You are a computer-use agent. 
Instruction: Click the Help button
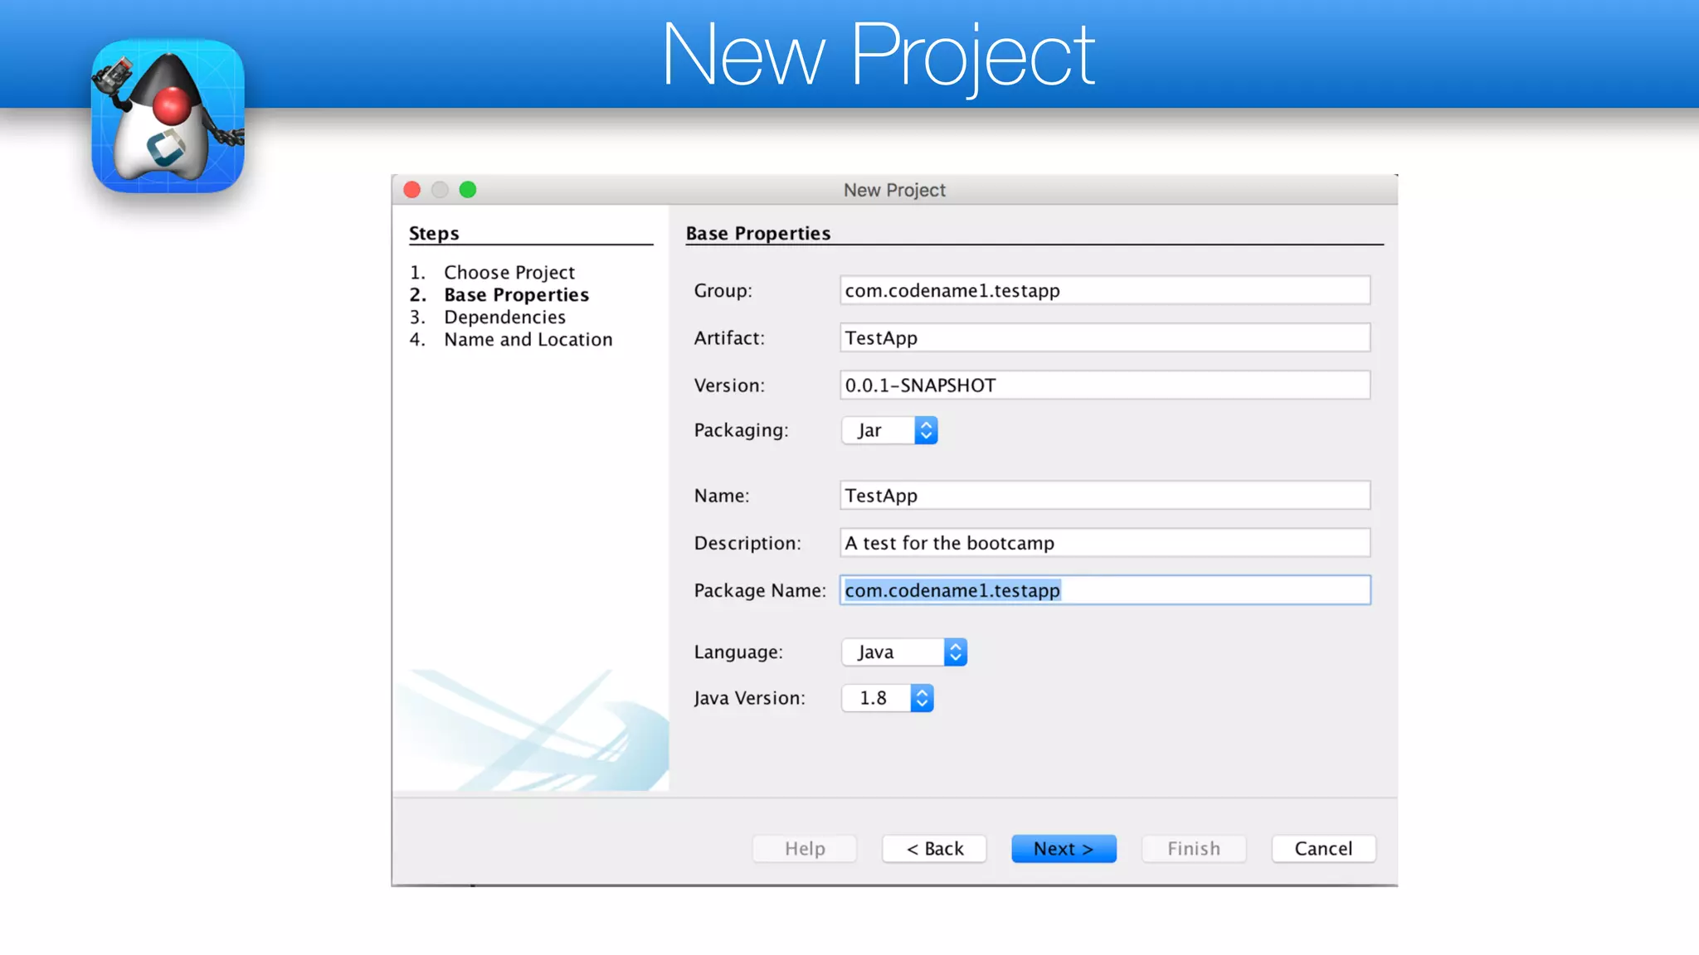tap(805, 849)
